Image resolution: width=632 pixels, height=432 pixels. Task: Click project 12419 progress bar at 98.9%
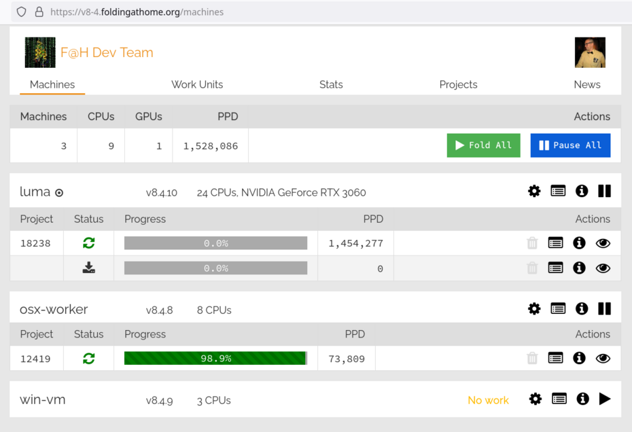point(215,358)
